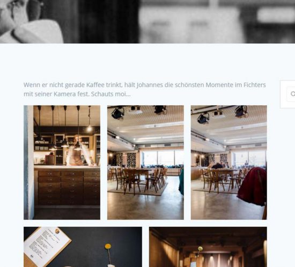Image resolution: width=295 pixels, height=267 pixels.
Task: Click the black-and-white header image
Action: (x=147, y=21)
